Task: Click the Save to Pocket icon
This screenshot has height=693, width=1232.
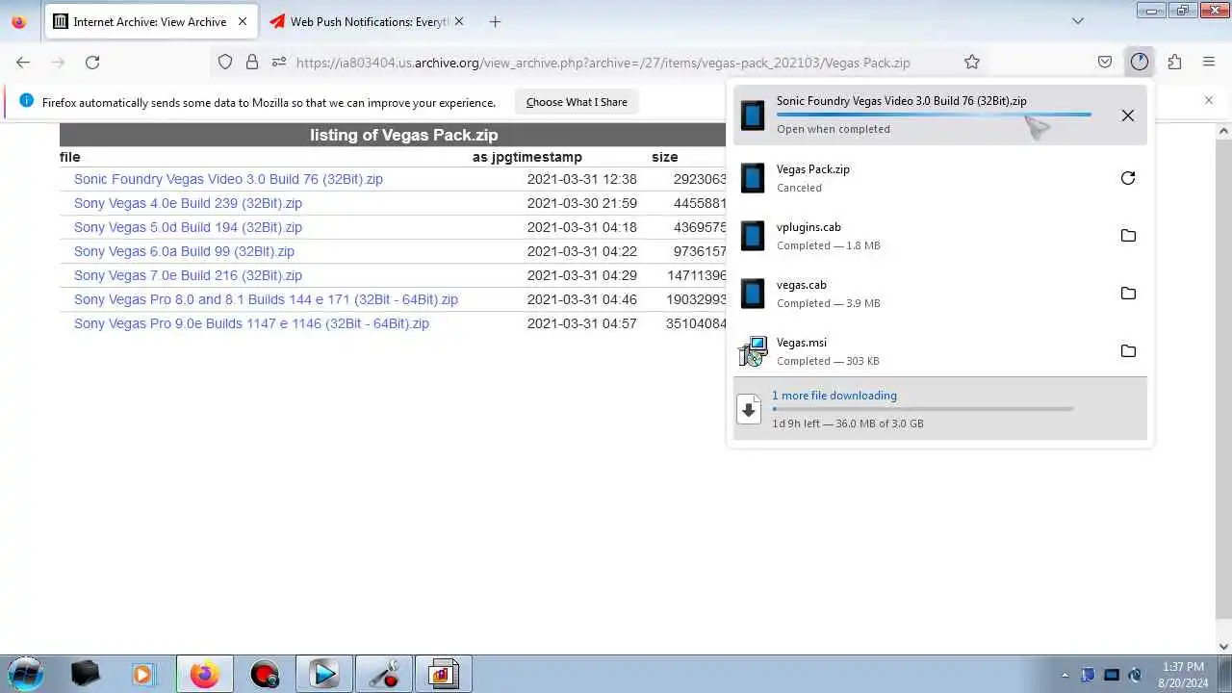Action: 1105,62
